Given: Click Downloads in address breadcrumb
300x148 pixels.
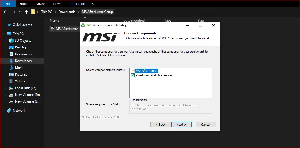Looking at the screenshot, I should point(67,12).
